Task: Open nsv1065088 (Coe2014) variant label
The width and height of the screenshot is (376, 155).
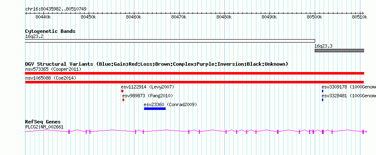Action: coord(51,78)
